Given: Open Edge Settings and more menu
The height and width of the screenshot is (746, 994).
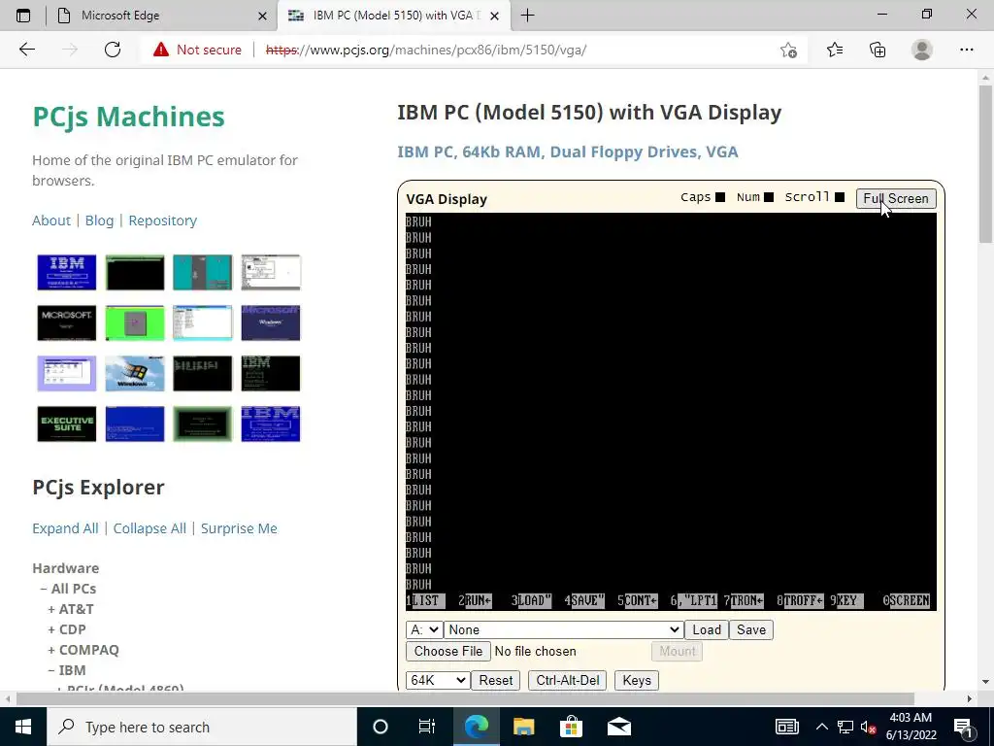Looking at the screenshot, I should pyautogui.click(x=966, y=50).
